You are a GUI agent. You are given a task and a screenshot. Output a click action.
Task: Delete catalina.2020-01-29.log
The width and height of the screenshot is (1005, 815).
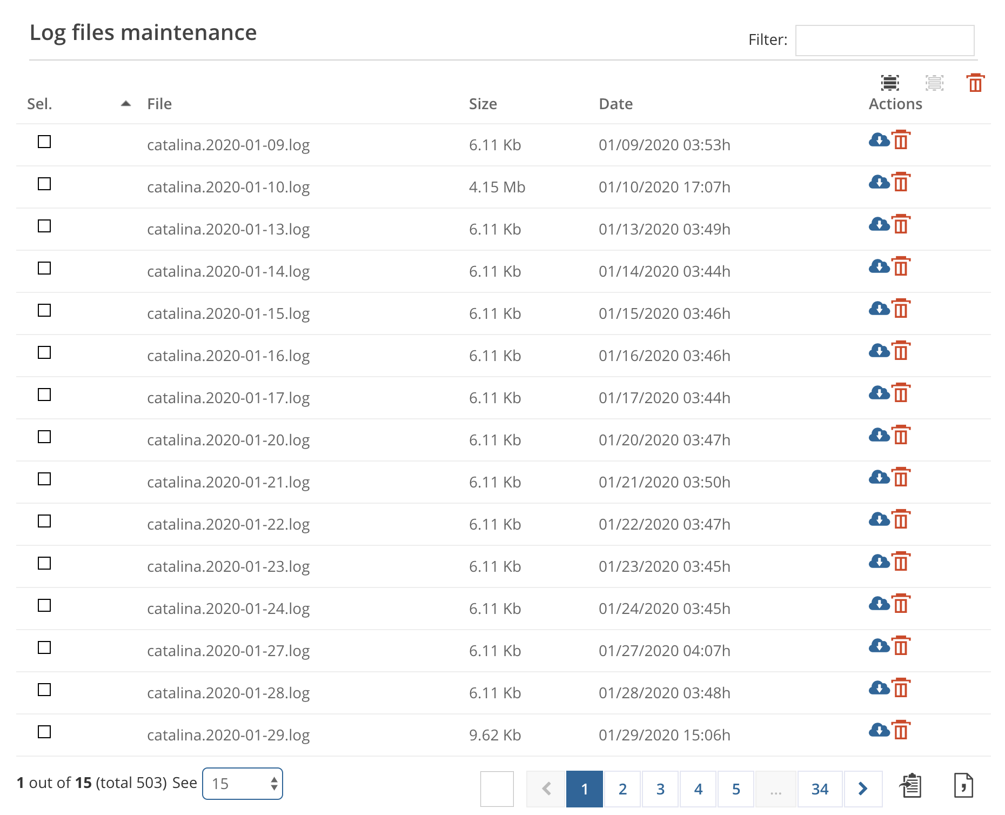pos(901,730)
